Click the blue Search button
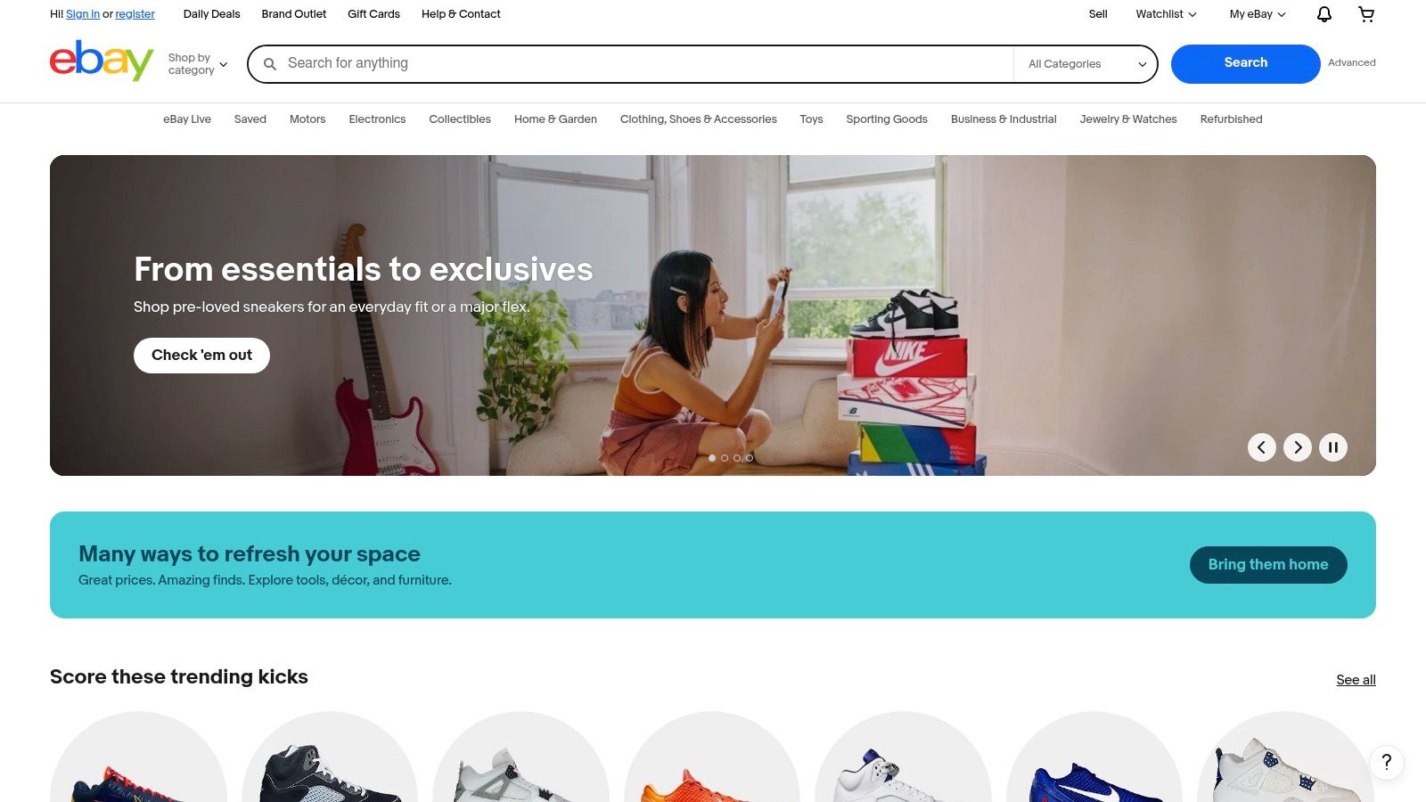Viewport: 1426px width, 802px height. coord(1245,63)
